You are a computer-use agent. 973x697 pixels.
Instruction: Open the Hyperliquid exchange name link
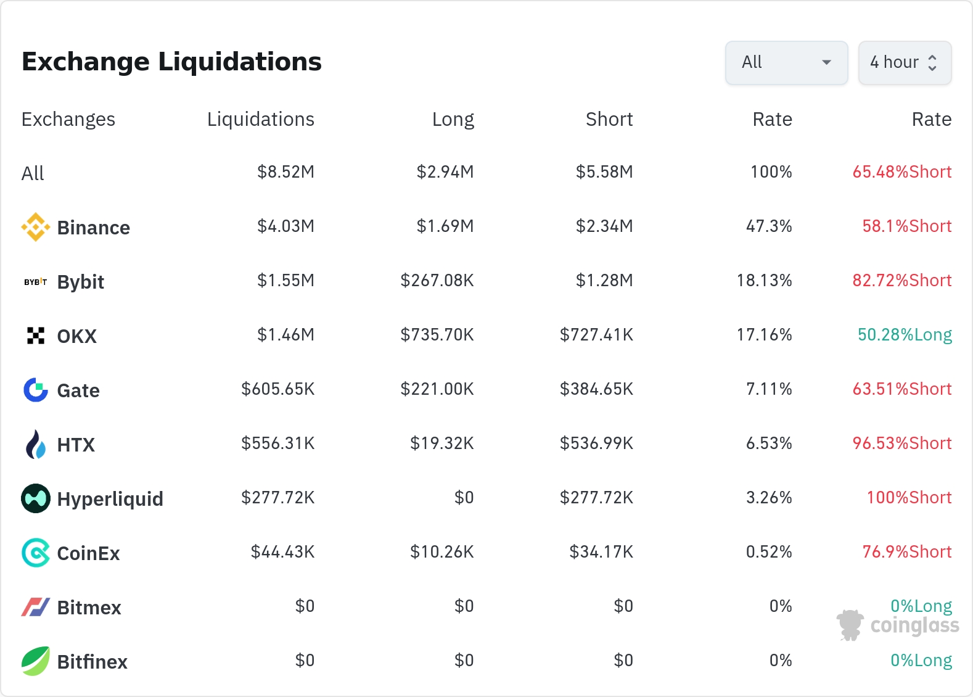[x=110, y=499]
